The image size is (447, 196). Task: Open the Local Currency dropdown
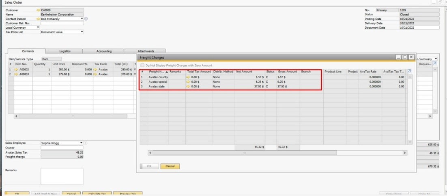click(x=38, y=28)
